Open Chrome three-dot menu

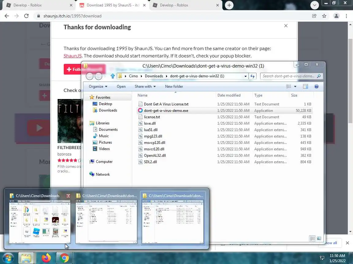point(346,16)
